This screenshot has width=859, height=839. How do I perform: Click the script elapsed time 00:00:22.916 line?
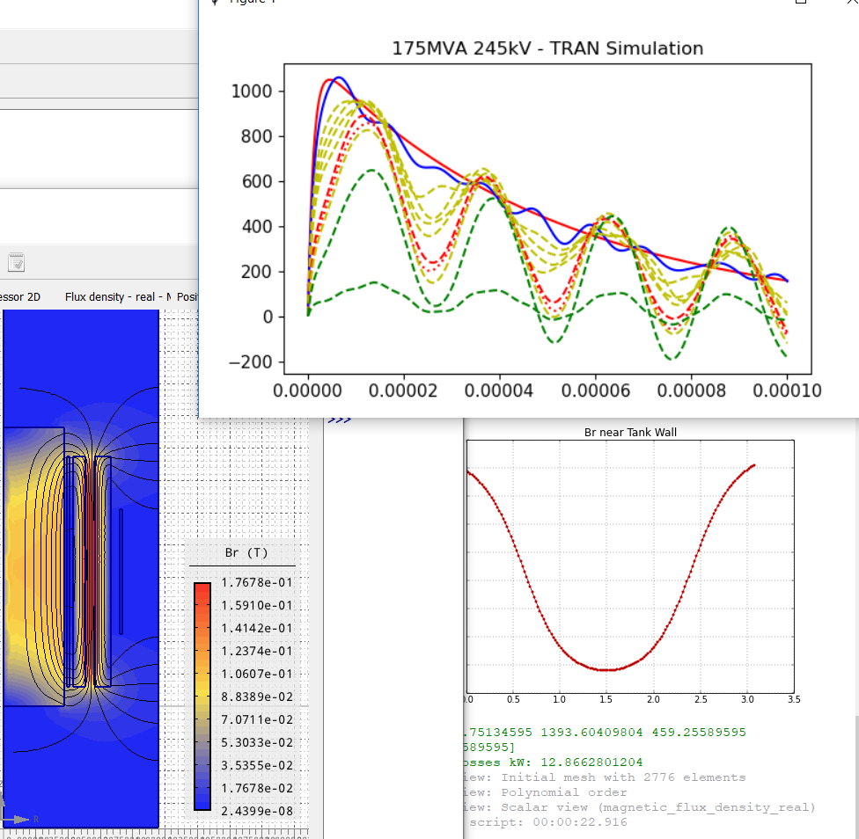549,822
